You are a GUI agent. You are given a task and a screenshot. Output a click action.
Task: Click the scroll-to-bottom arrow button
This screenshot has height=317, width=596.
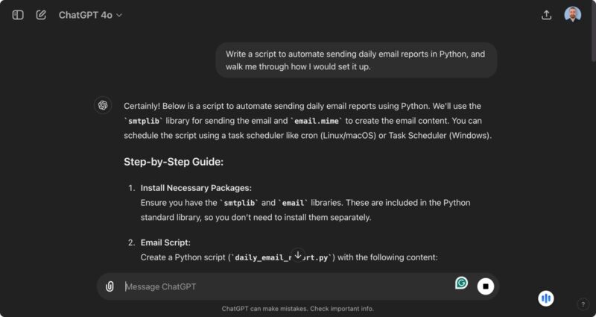click(298, 255)
